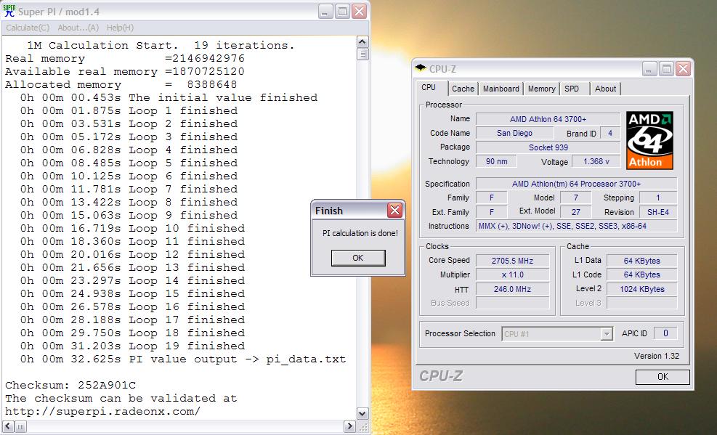Click the Multiplier value 'x 11.0'

512,275
